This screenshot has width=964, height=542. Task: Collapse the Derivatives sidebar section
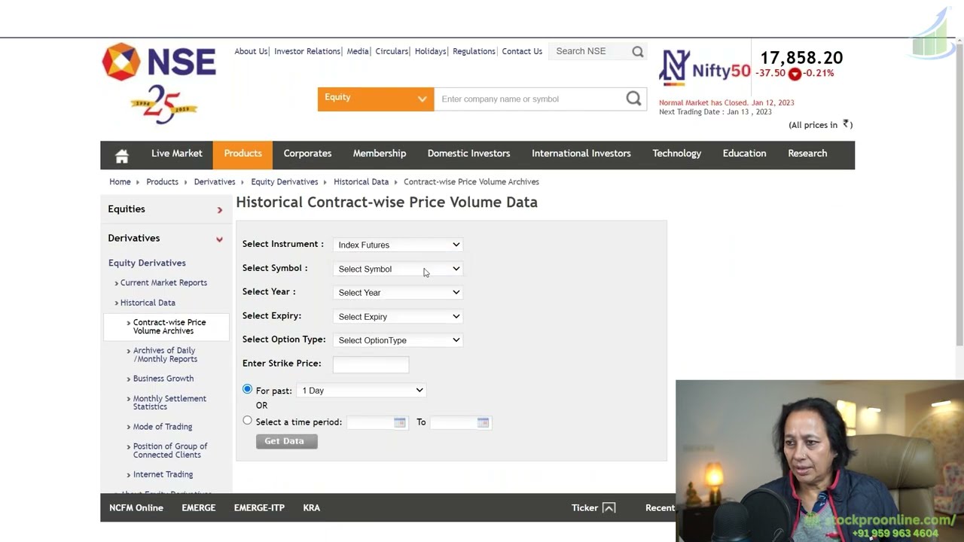coord(219,239)
